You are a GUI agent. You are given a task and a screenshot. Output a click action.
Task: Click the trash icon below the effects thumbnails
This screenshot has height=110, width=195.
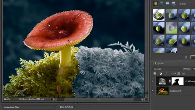click(x=186, y=57)
